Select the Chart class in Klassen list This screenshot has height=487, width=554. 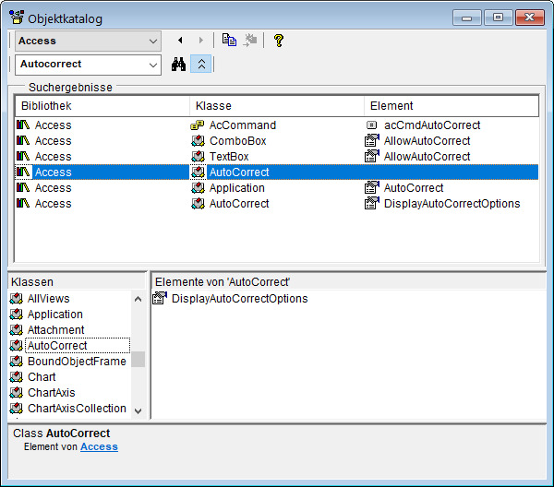click(x=42, y=377)
